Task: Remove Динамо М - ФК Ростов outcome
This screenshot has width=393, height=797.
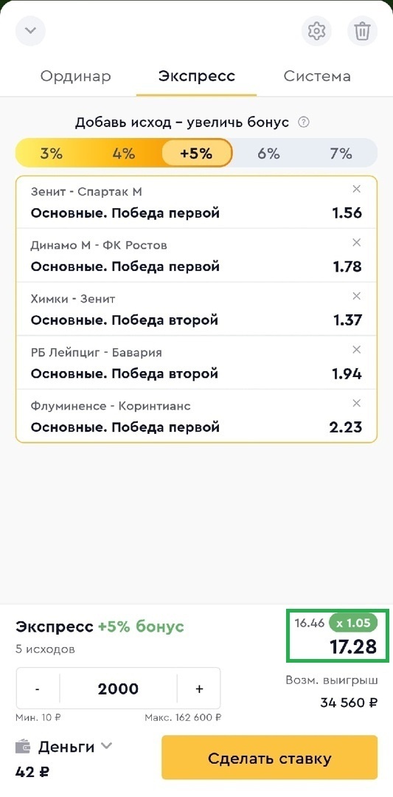Action: click(356, 243)
